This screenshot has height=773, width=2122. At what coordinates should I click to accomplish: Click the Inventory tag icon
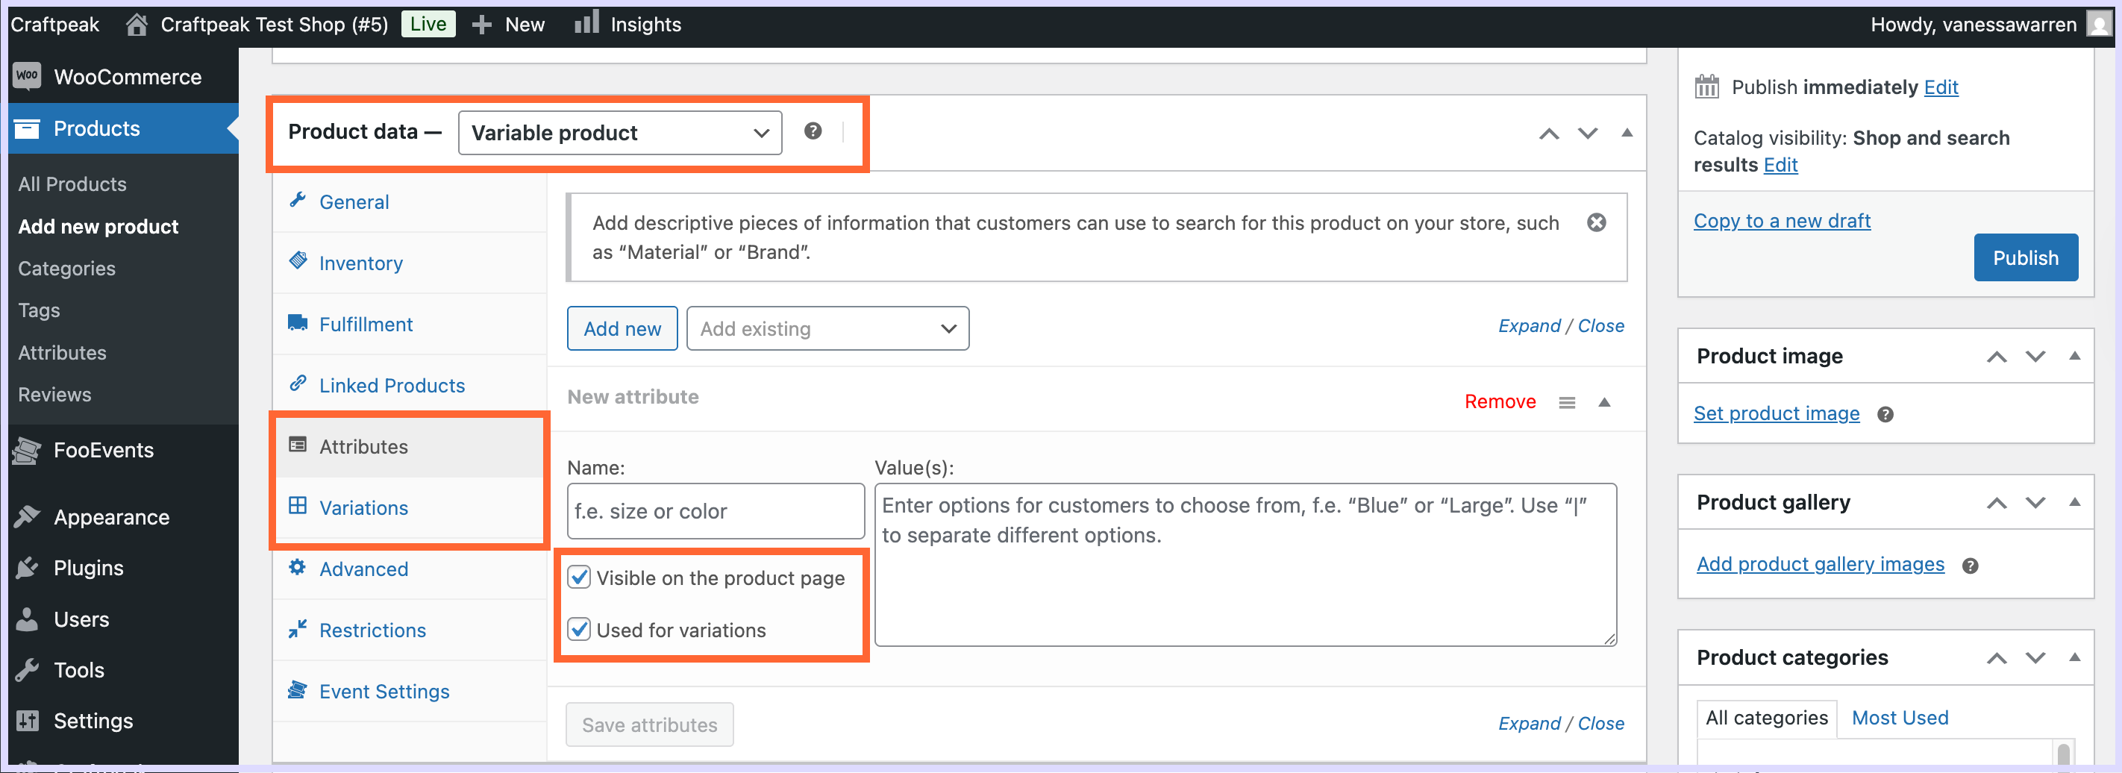tap(298, 261)
